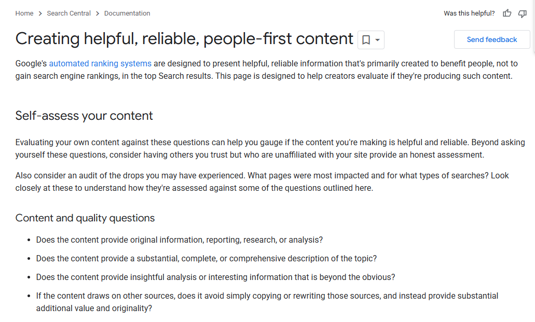535x322 pixels.
Task: Click the thumbs up helpful icon
Action: pos(507,13)
